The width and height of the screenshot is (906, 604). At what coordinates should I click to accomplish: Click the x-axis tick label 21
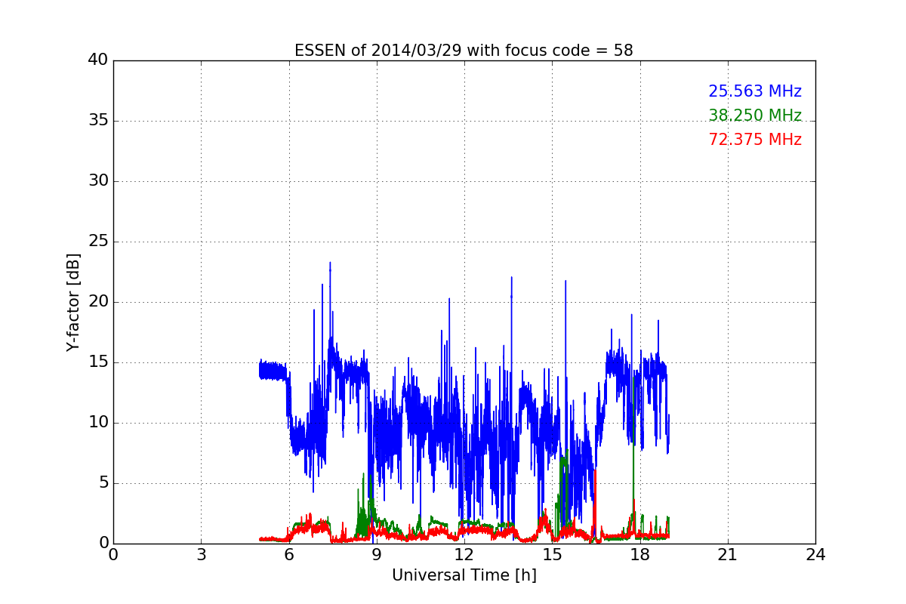728,555
